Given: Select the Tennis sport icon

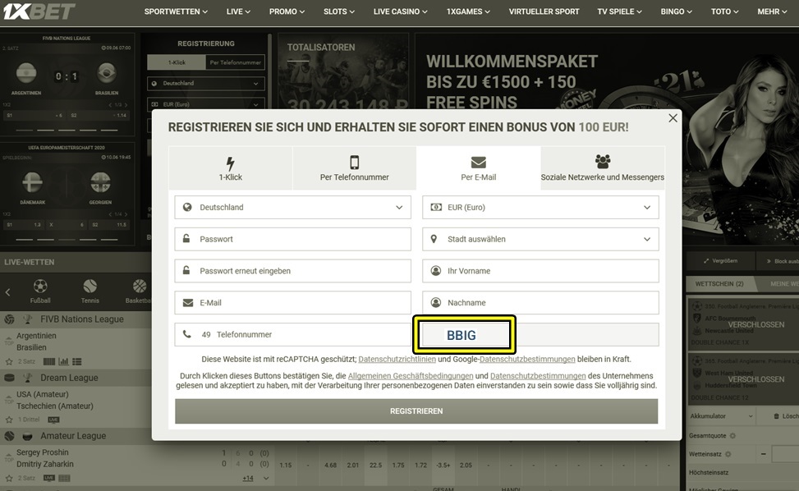Looking at the screenshot, I should (x=90, y=291).
